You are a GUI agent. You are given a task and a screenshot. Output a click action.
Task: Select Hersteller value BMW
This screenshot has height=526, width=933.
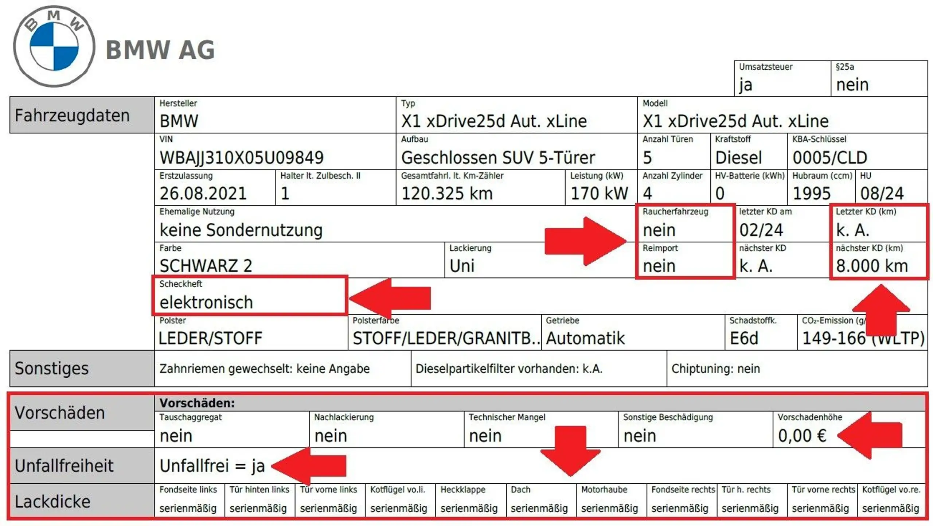click(179, 121)
